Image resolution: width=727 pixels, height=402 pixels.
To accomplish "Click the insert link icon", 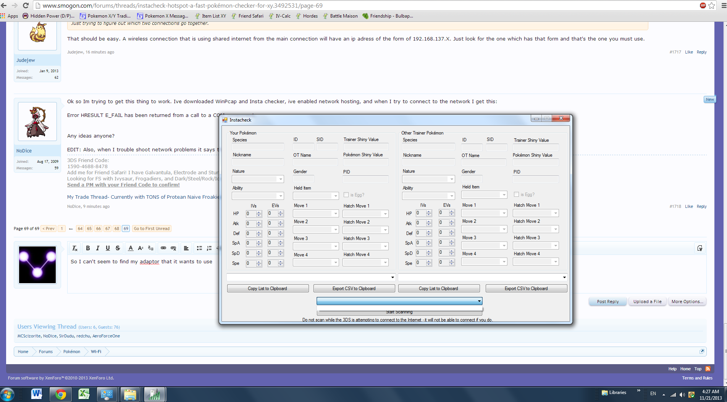I will coord(163,248).
